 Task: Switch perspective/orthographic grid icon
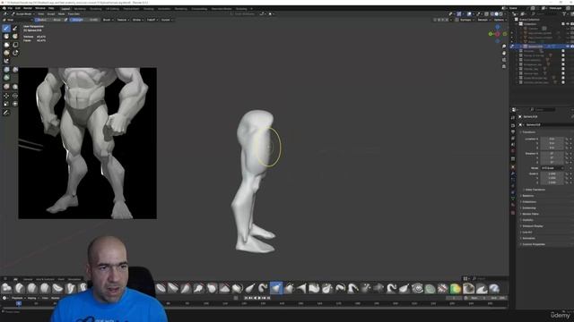pos(504,66)
